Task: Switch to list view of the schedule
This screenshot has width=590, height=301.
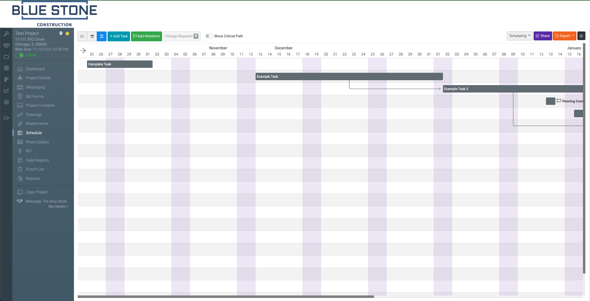Action: (x=82, y=36)
